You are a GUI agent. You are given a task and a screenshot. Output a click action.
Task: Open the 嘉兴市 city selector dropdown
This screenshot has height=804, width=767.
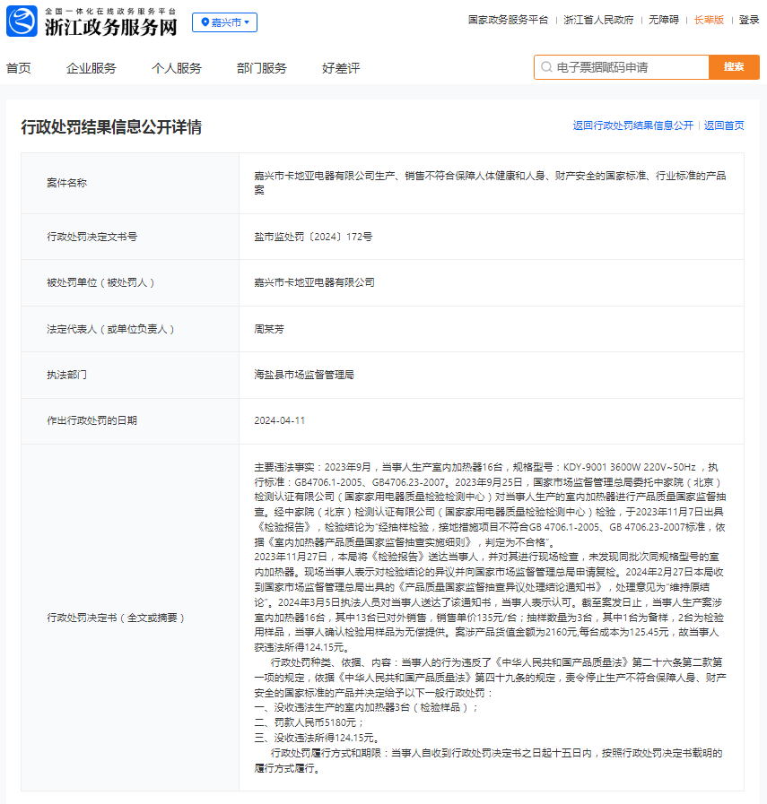[224, 22]
